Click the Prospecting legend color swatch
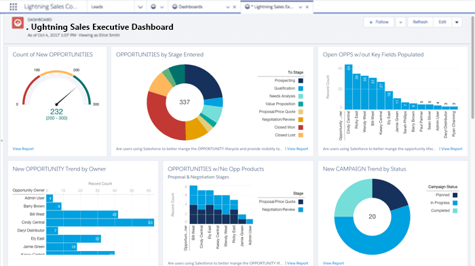475x266 pixels. point(301,81)
